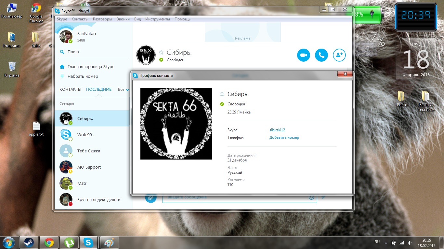Click the Skype taskbar button
This screenshot has height=249, width=444.
pos(89,242)
